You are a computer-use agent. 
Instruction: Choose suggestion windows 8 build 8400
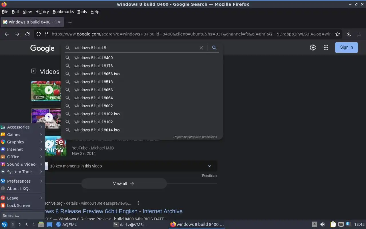[142, 58]
